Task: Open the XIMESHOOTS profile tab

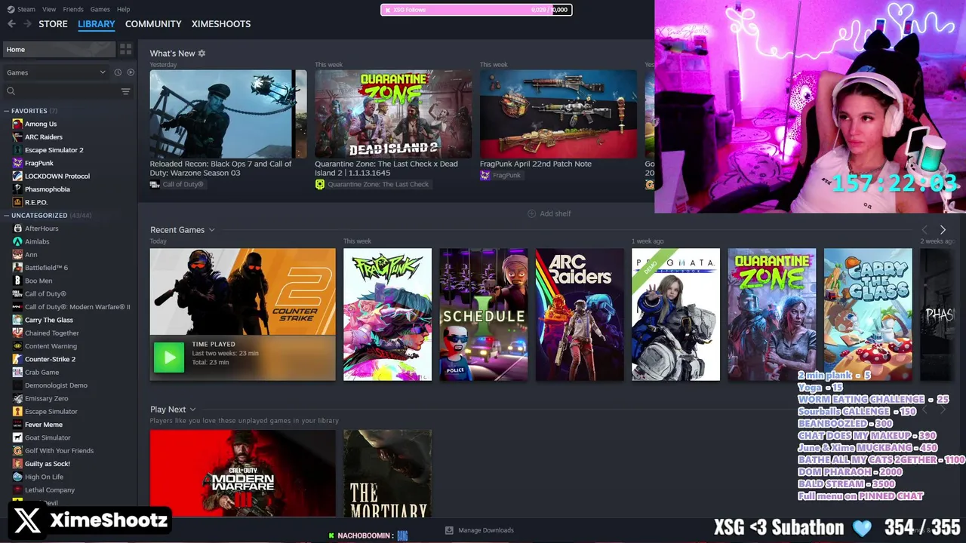Action: 221,24
